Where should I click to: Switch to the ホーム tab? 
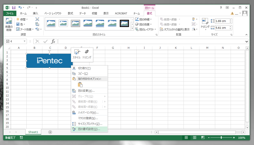coord(23,13)
